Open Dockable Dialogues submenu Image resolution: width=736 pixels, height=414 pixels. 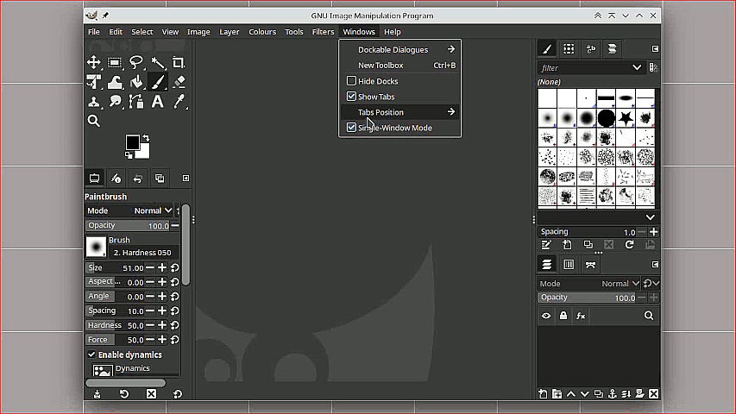pos(399,49)
